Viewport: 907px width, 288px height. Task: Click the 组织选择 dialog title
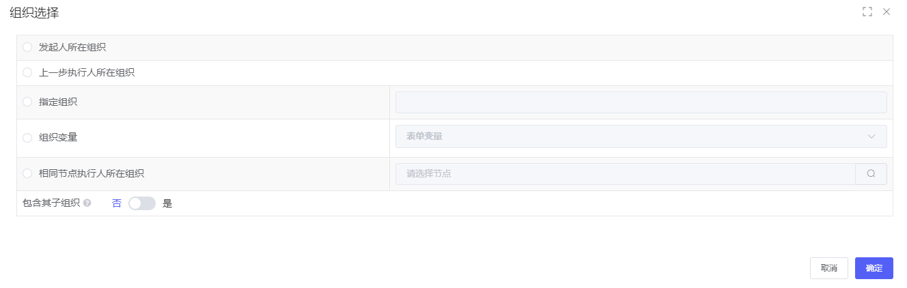34,12
